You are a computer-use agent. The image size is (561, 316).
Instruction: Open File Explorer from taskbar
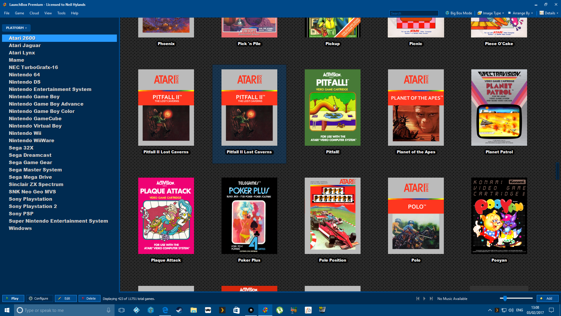click(193, 310)
